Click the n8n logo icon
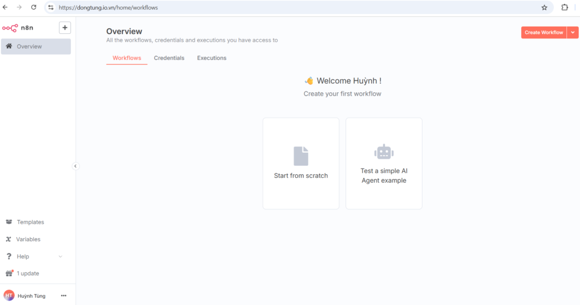580x305 pixels. coord(10,28)
